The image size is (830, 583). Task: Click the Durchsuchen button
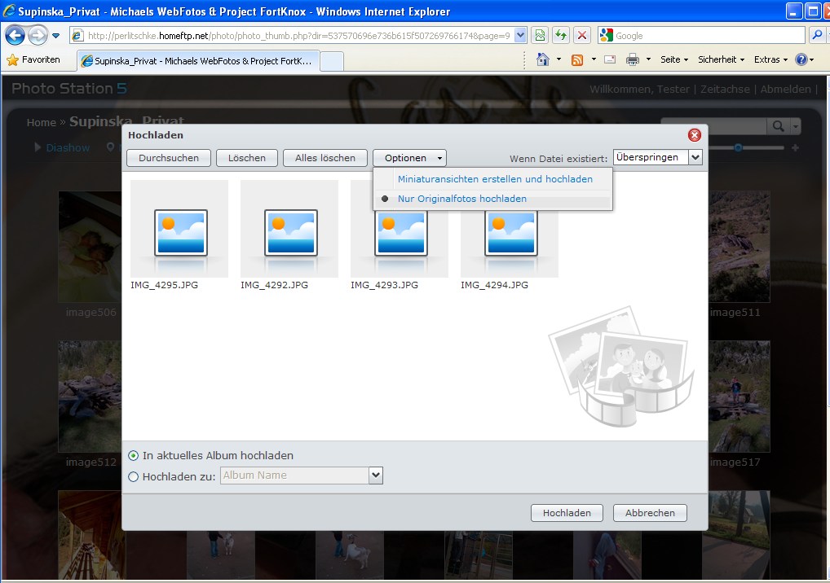coord(169,158)
